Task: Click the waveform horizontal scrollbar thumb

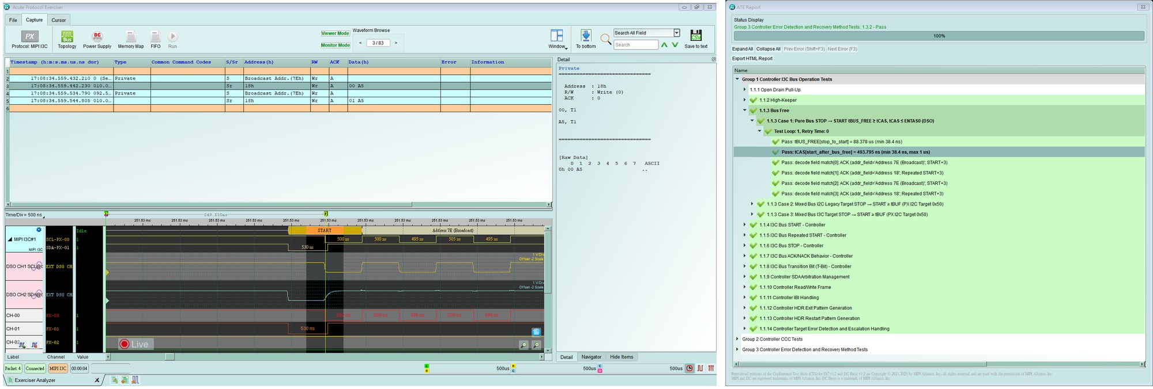Action: [169, 357]
